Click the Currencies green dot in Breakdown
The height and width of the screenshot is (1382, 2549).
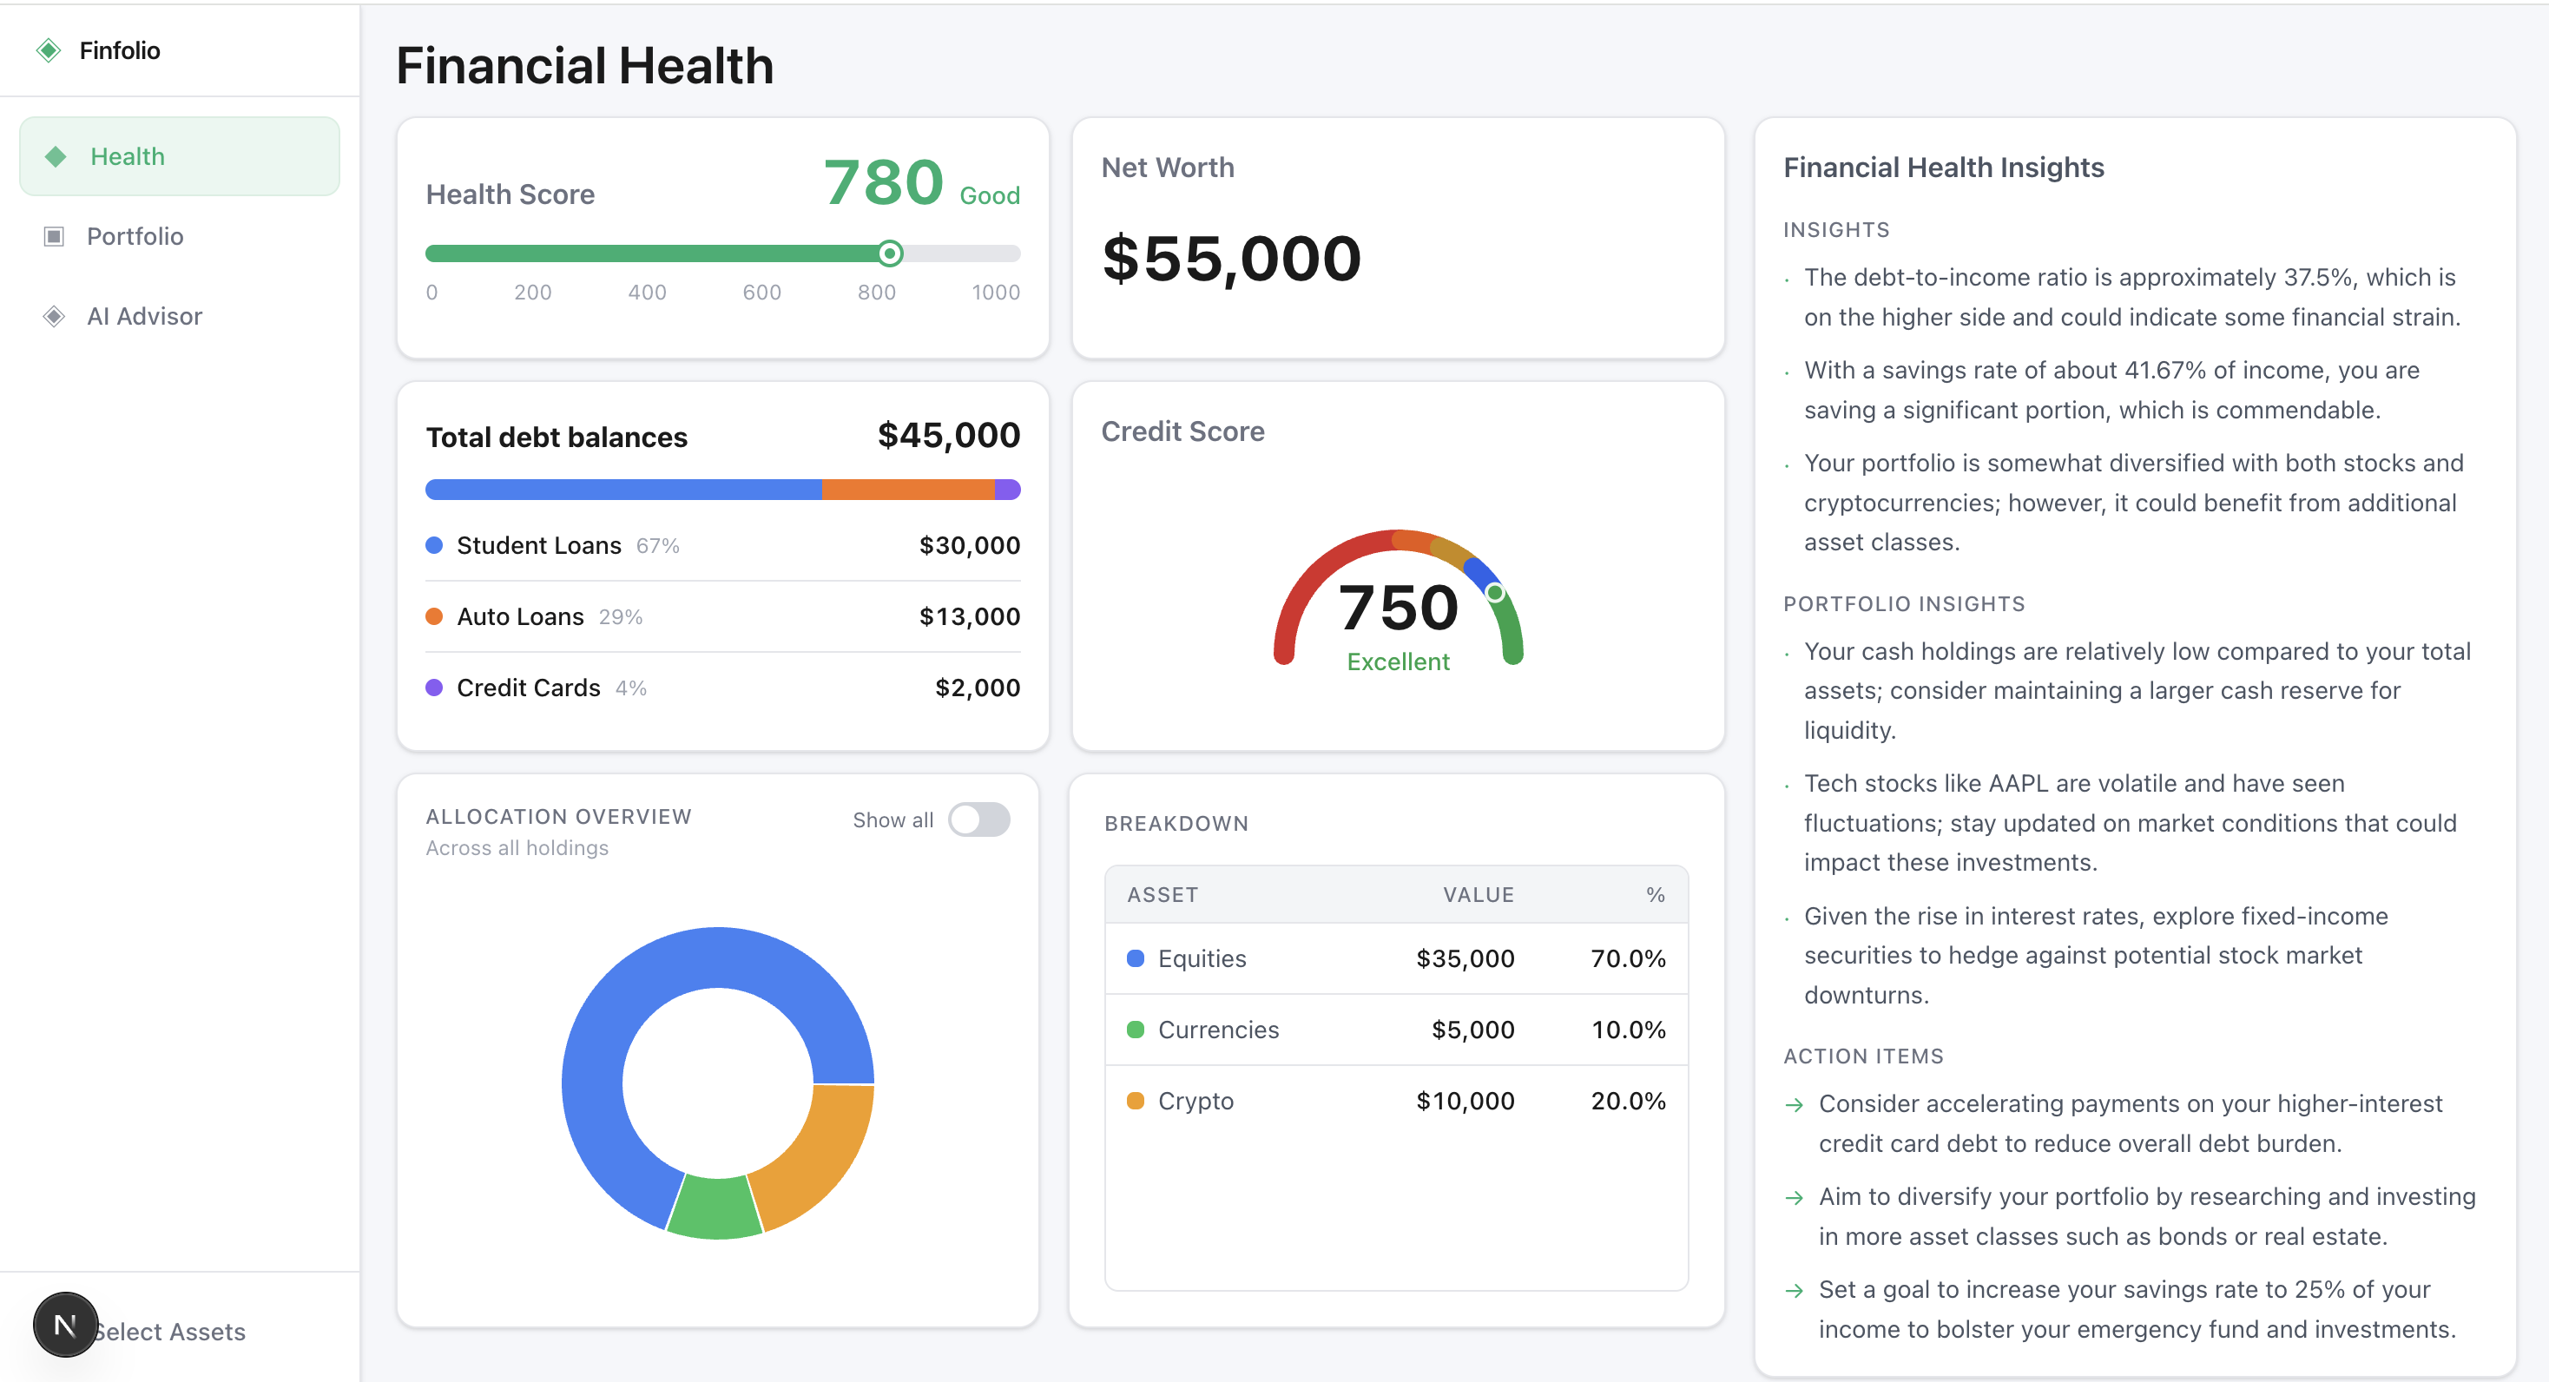click(1135, 1029)
